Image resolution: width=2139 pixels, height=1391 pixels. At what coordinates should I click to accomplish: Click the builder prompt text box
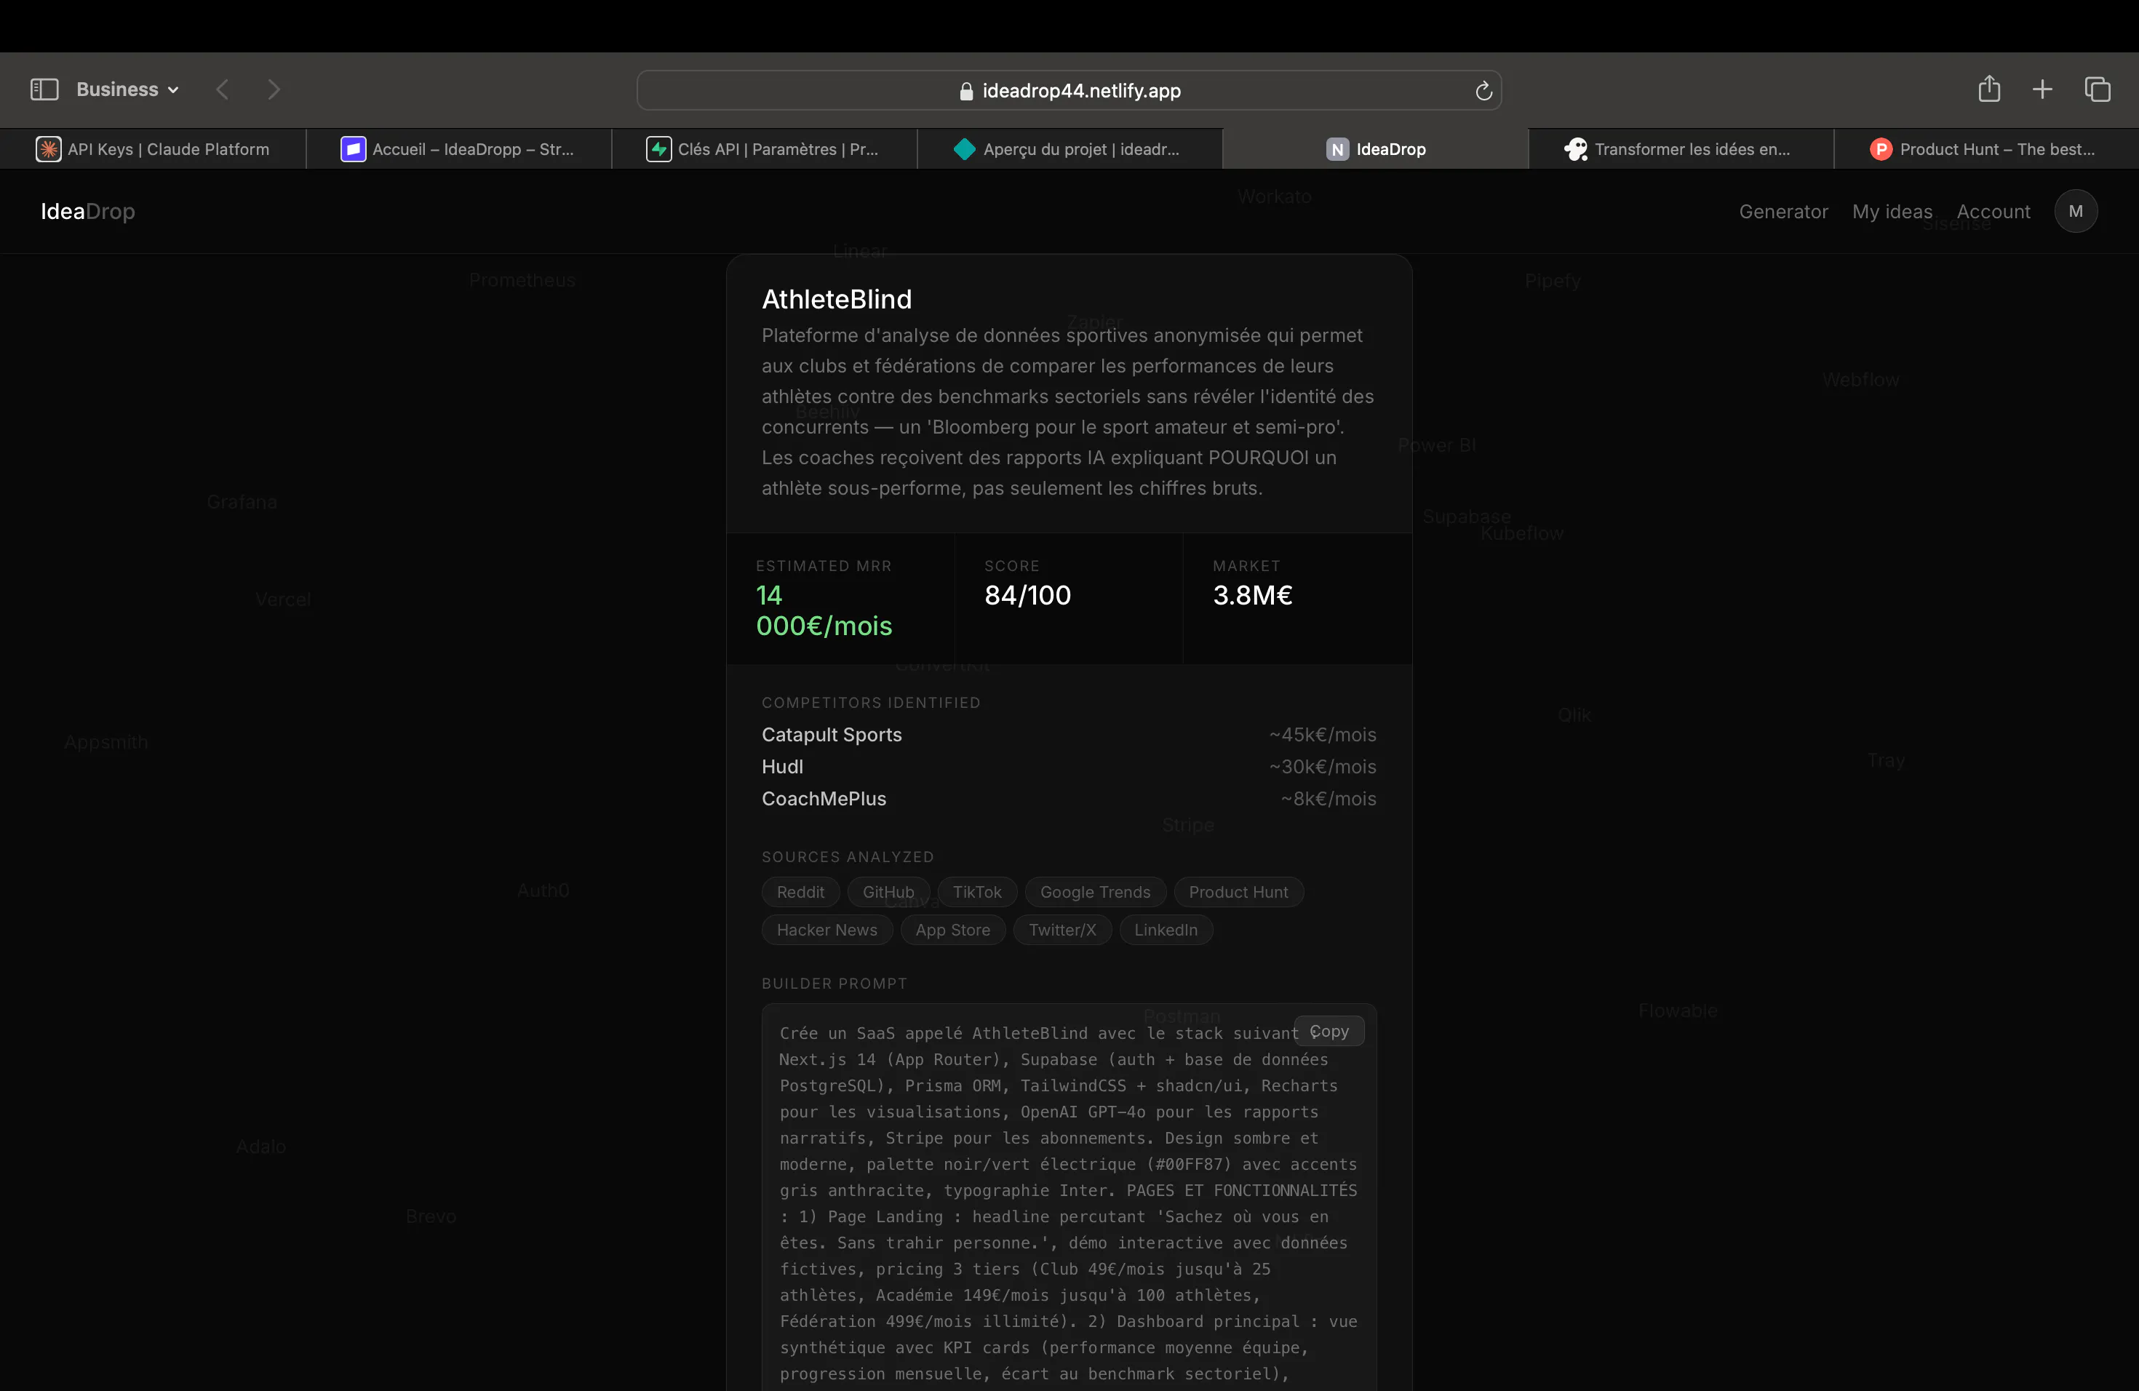1069,1197
